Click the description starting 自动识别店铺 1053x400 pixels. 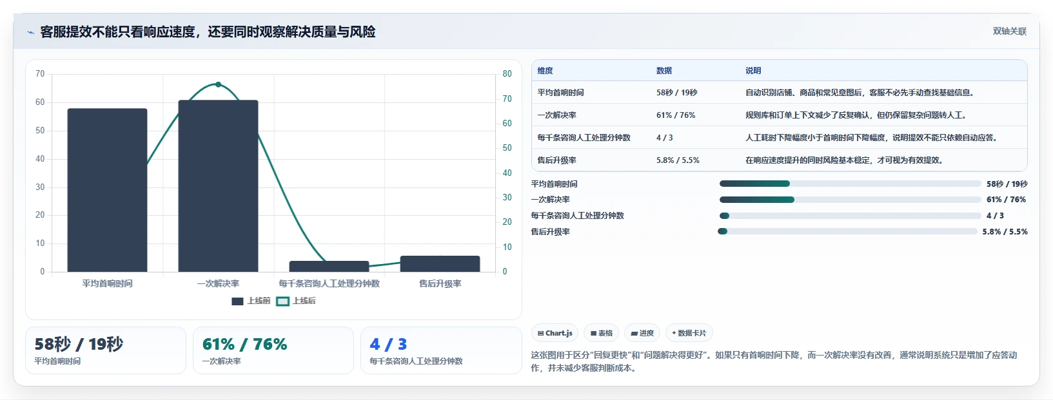click(x=861, y=93)
